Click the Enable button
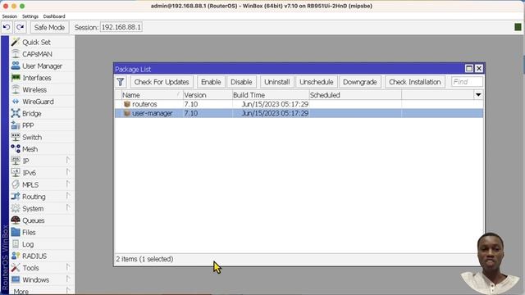525x295 pixels. point(211,82)
